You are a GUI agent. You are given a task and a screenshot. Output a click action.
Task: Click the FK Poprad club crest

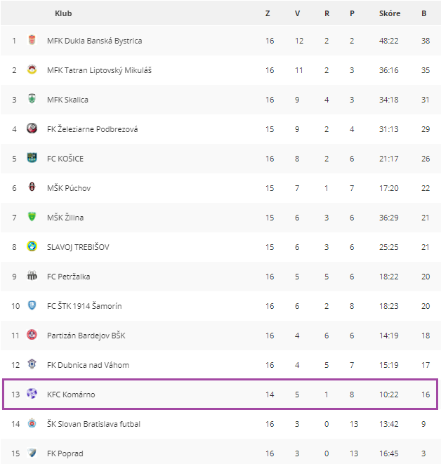coord(32,453)
